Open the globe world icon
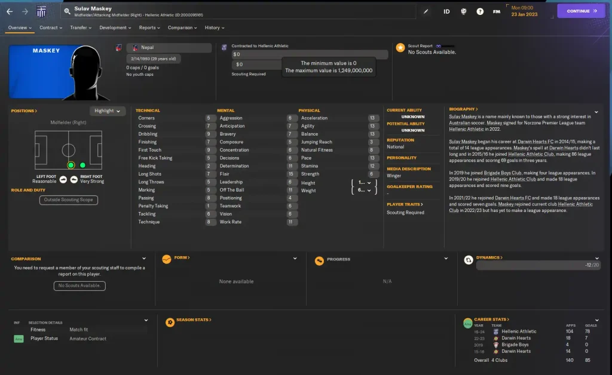 (464, 12)
